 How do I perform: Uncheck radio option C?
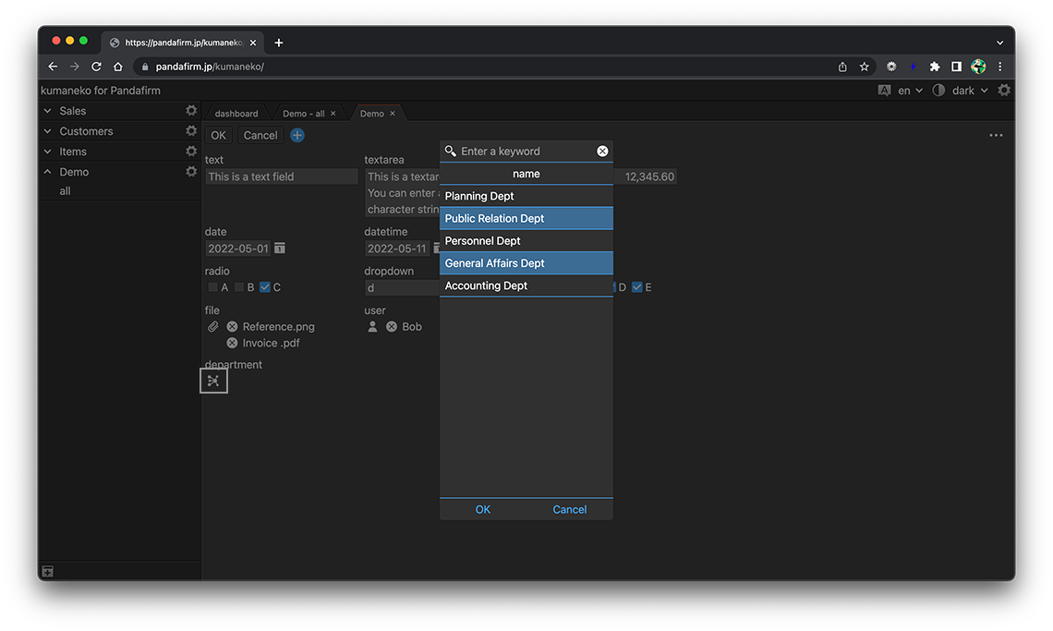pyautogui.click(x=265, y=287)
